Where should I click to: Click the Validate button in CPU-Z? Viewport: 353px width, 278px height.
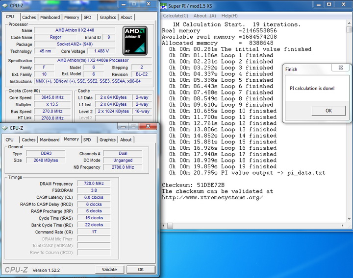pos(109,270)
